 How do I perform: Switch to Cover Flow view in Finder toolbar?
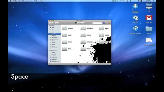click(x=83, y=23)
